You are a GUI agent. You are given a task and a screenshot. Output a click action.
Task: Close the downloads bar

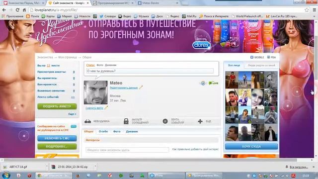point(314,167)
